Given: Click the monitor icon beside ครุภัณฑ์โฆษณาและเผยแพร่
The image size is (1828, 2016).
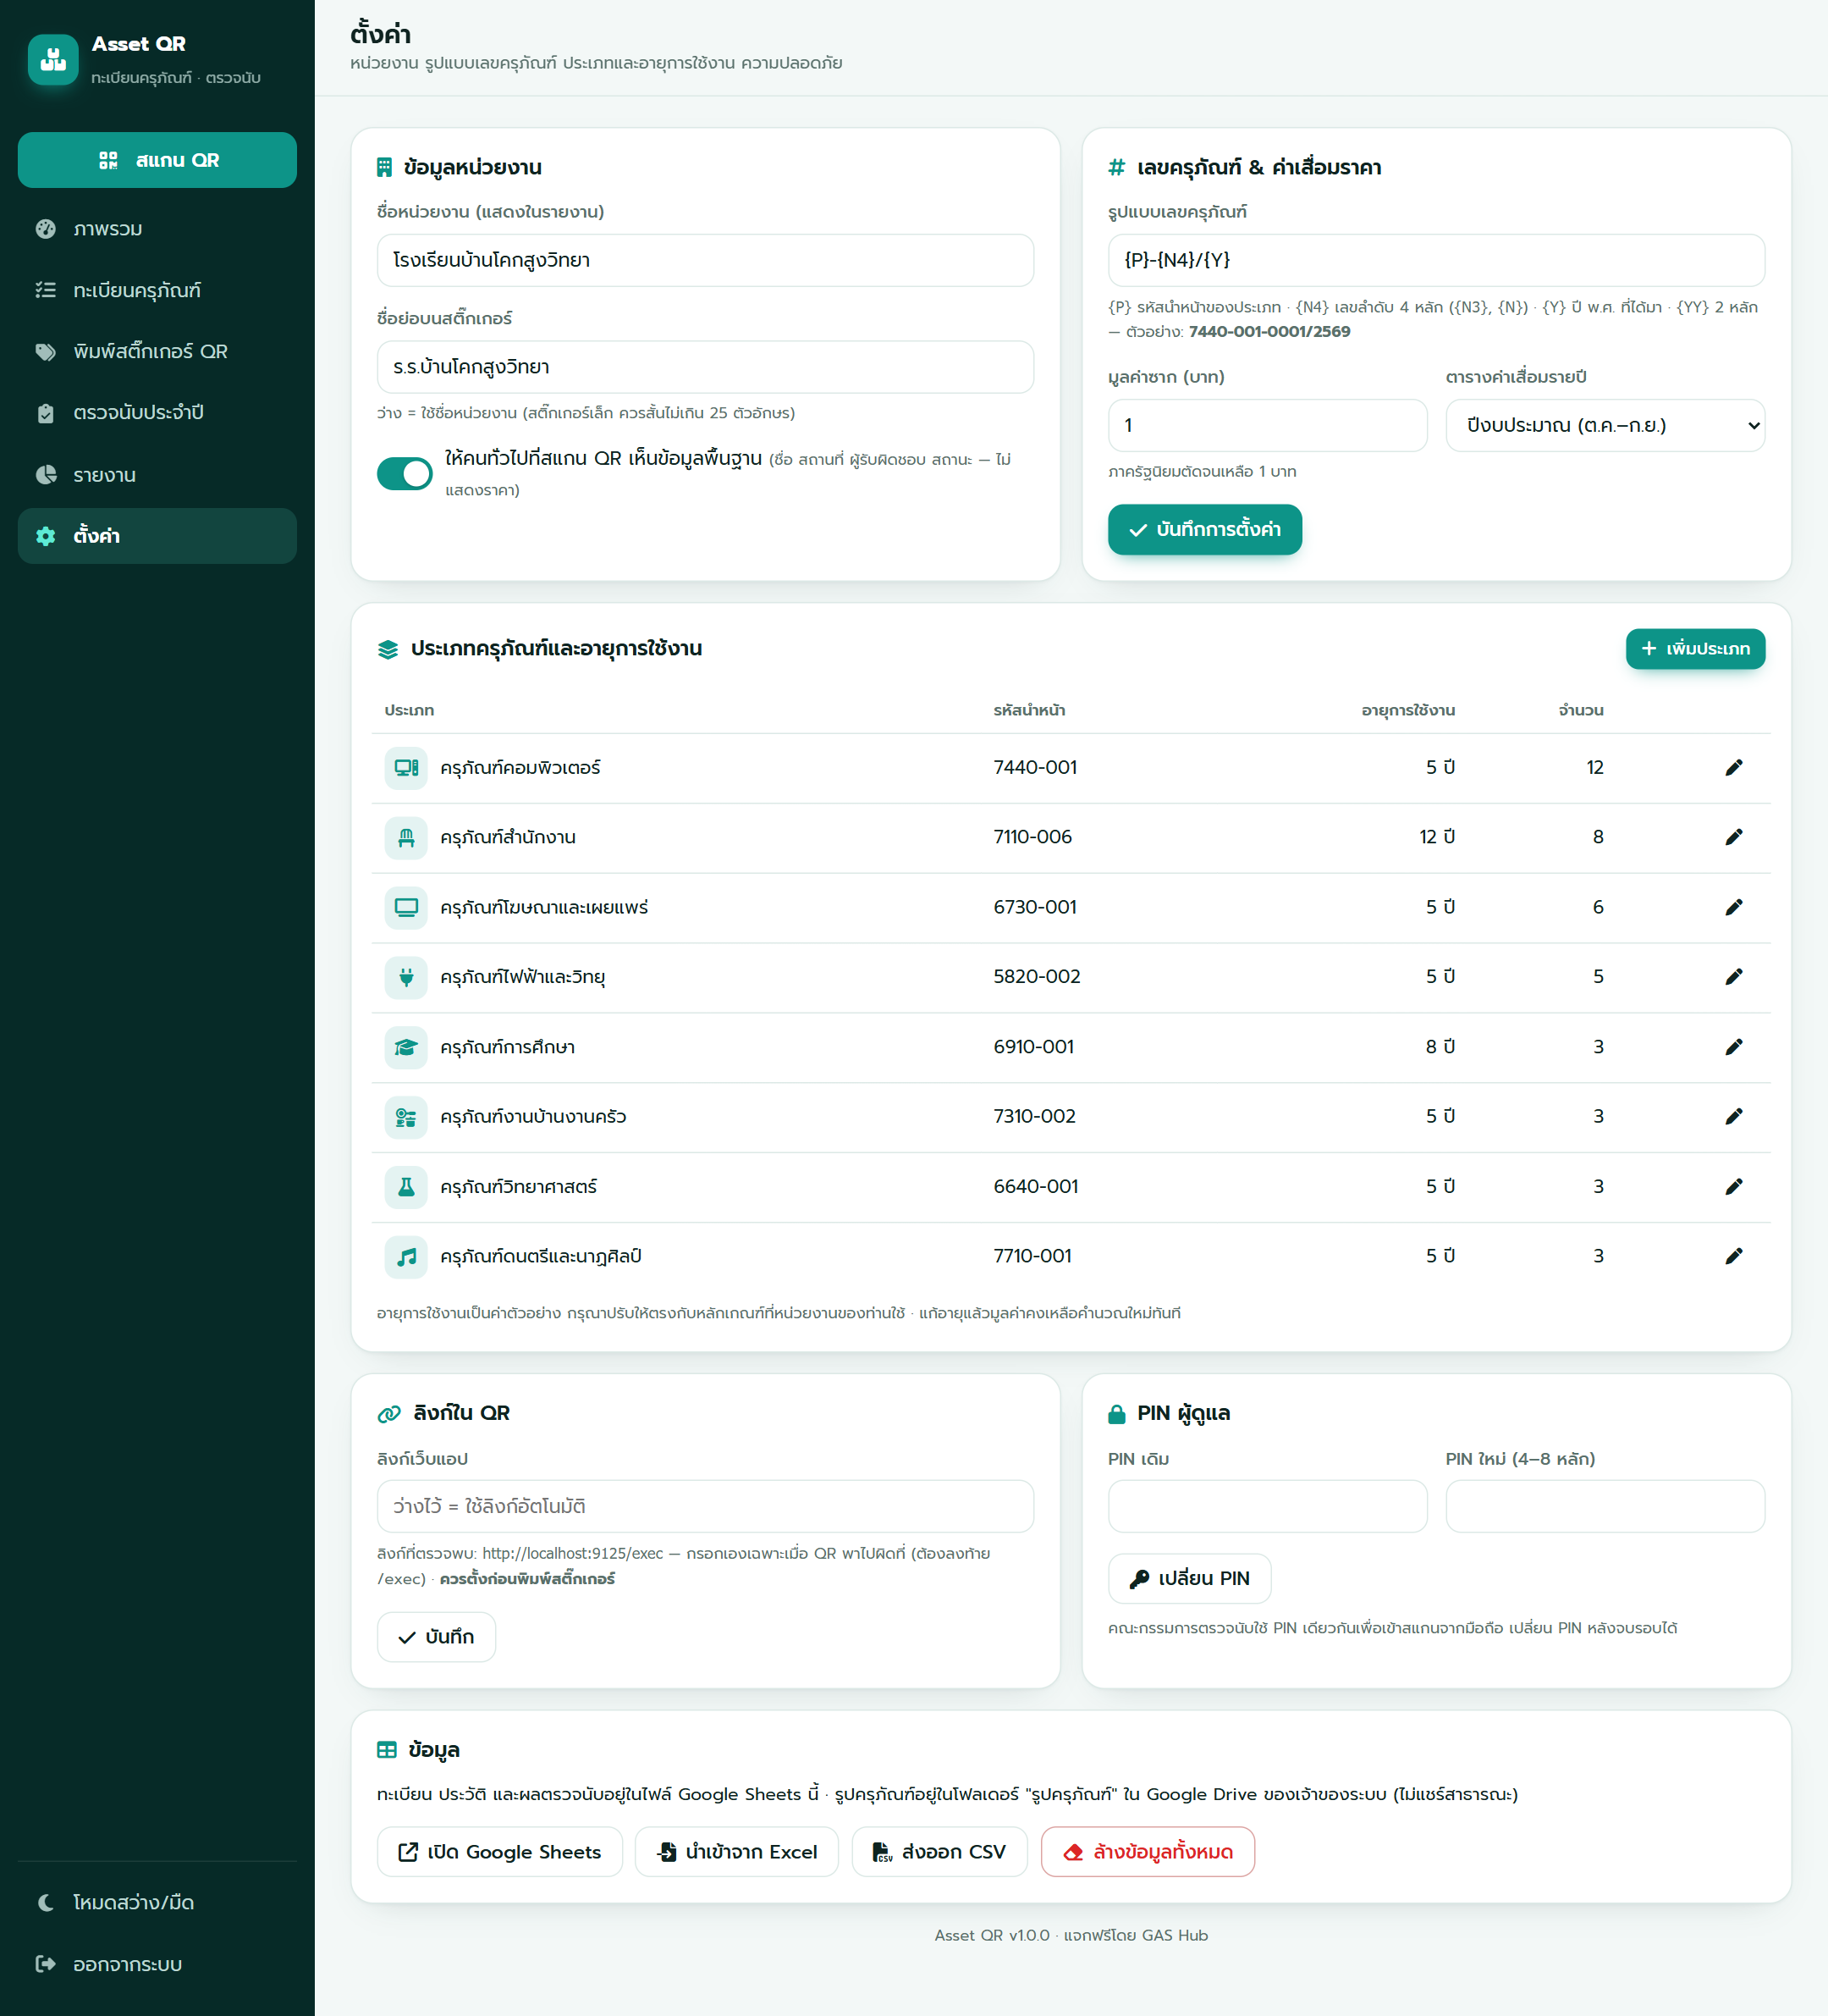Looking at the screenshot, I should [405, 907].
